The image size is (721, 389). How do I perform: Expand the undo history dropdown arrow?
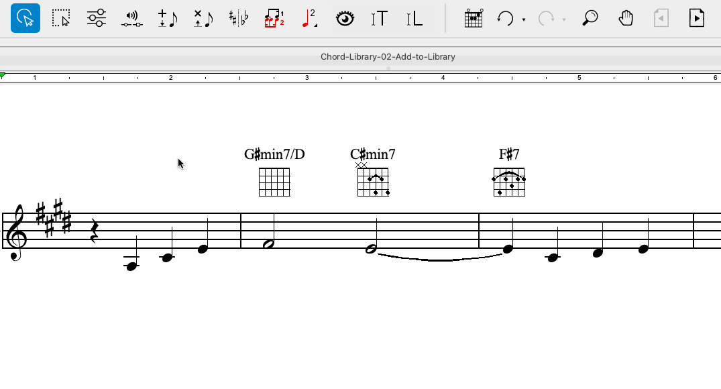tap(524, 19)
